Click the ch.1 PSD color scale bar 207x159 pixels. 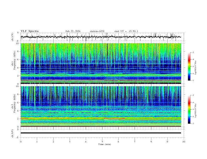coord(189,67)
